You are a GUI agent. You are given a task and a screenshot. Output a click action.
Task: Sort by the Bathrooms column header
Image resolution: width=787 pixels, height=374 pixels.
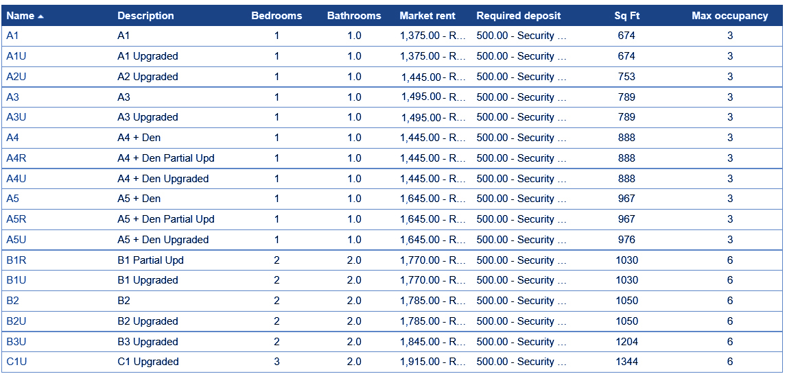pos(354,16)
